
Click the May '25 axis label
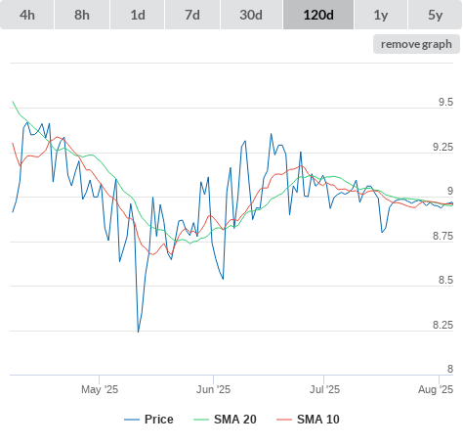(x=100, y=389)
